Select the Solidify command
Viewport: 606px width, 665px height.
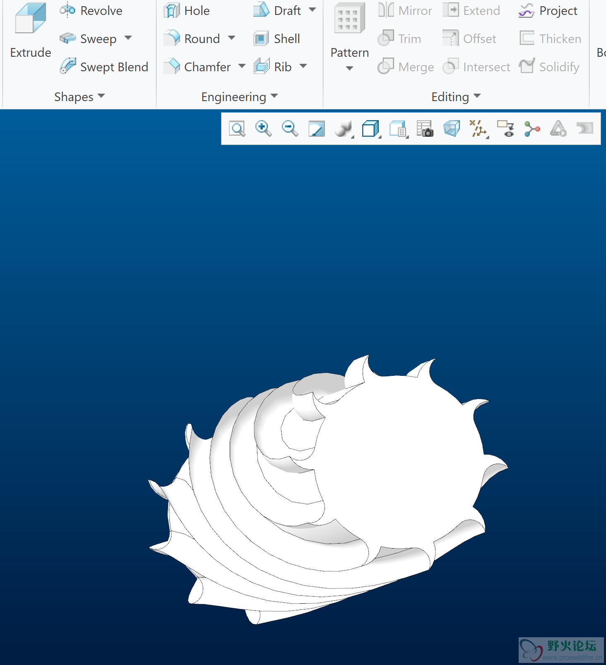click(x=549, y=67)
